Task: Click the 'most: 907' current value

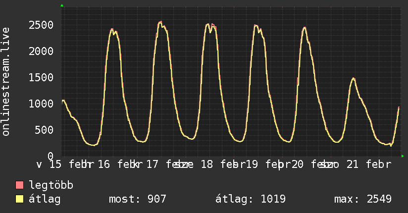Action: (137, 200)
